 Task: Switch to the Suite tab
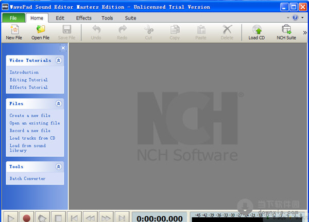point(130,18)
